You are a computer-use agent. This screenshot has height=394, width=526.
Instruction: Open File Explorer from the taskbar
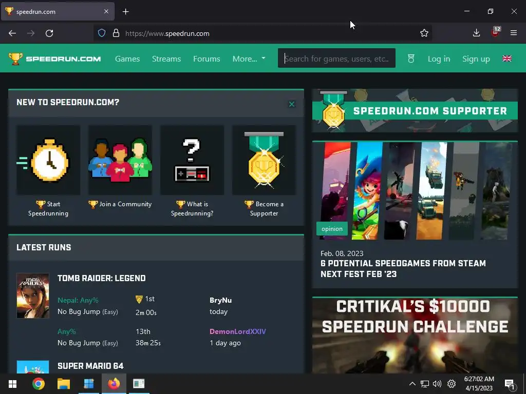coord(63,384)
